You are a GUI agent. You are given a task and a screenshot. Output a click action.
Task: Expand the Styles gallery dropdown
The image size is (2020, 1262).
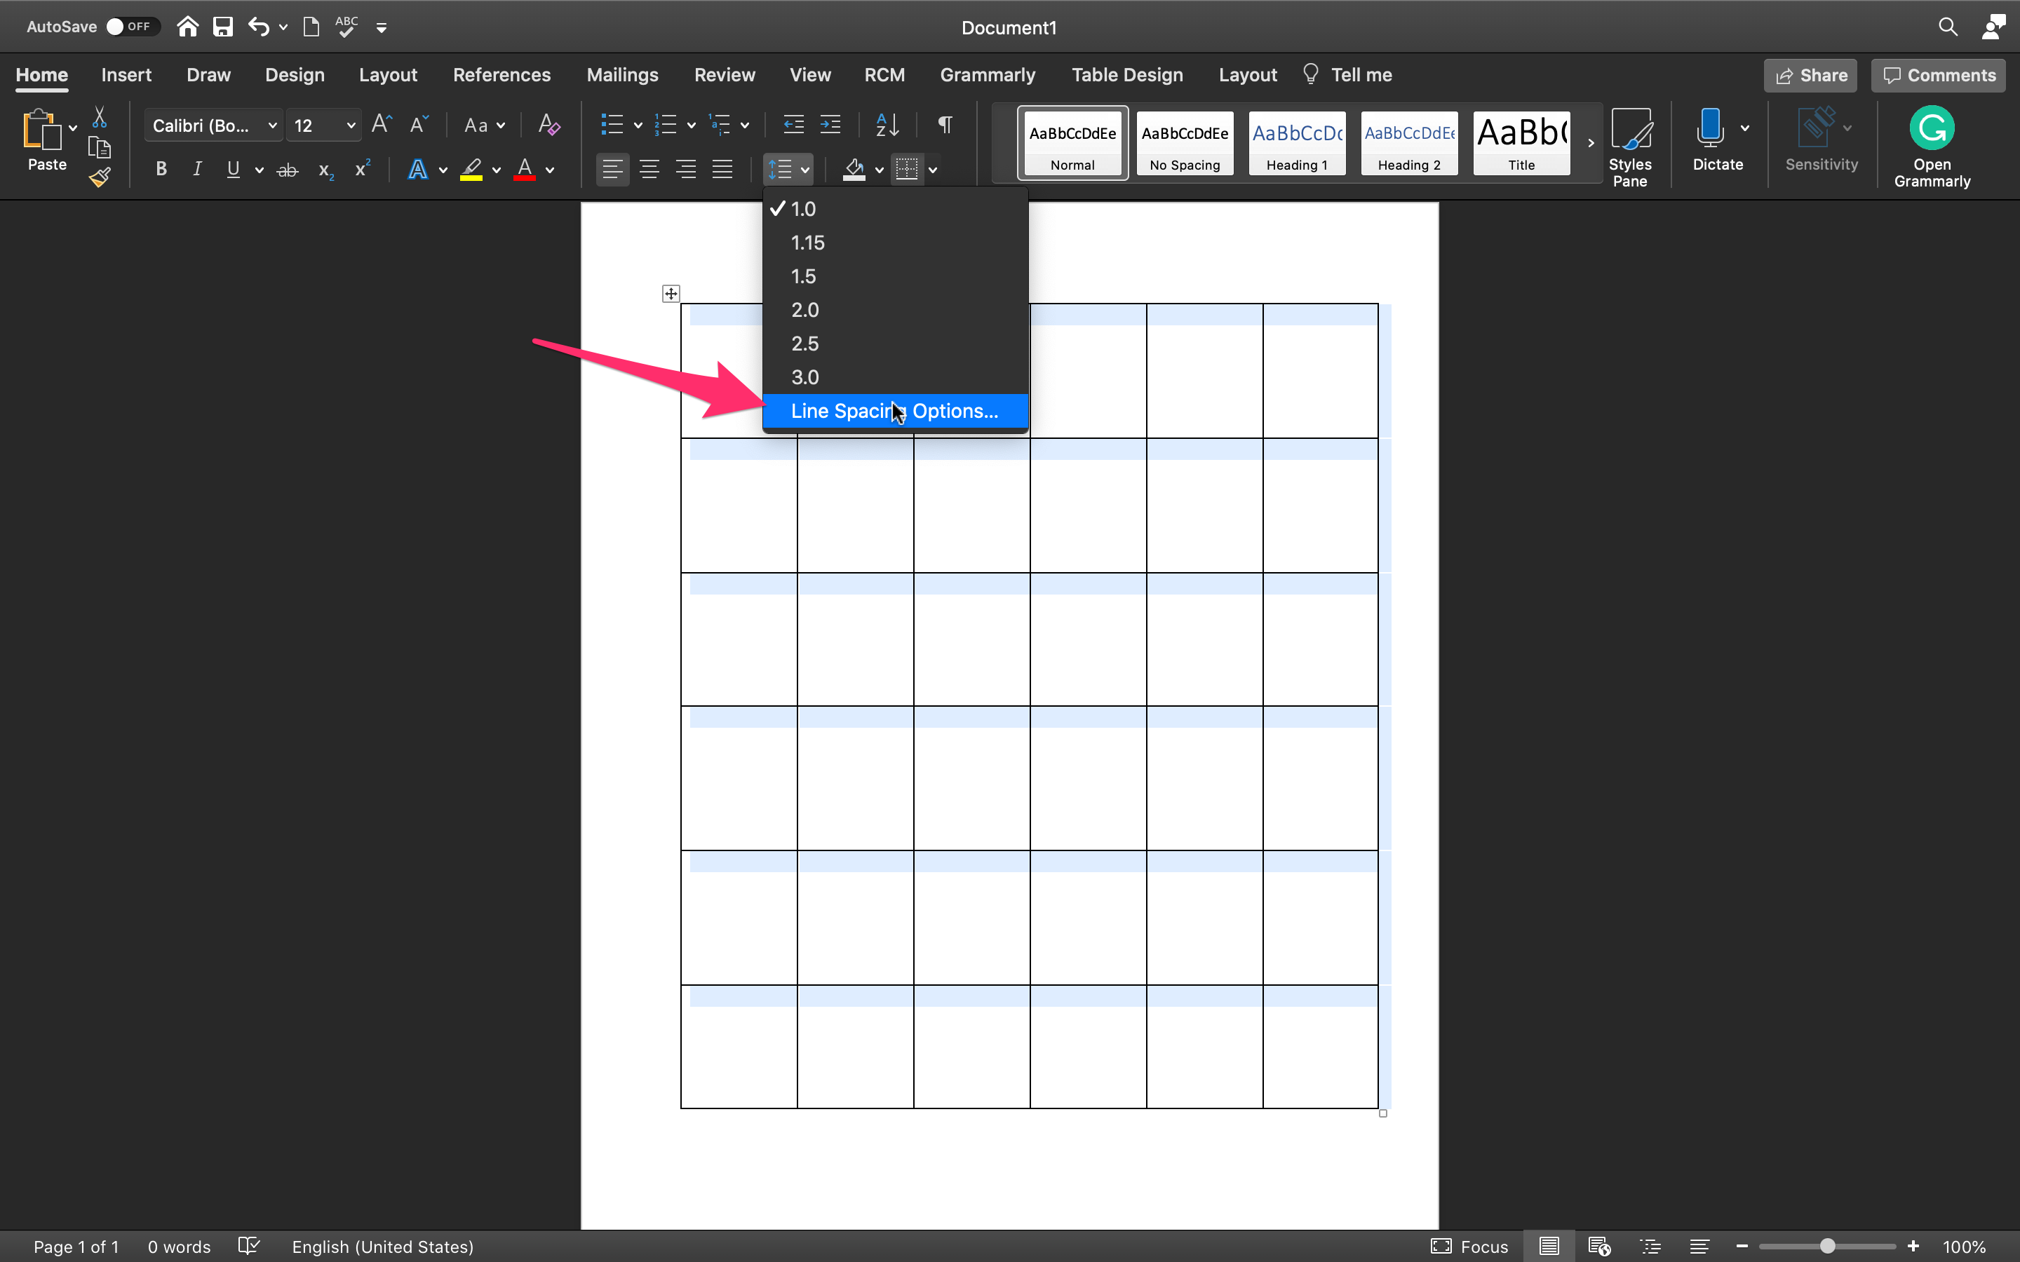1588,144
